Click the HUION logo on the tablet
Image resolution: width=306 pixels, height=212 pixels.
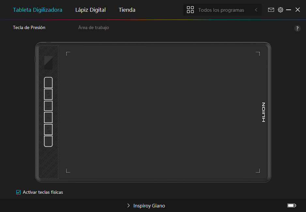(x=263, y=112)
